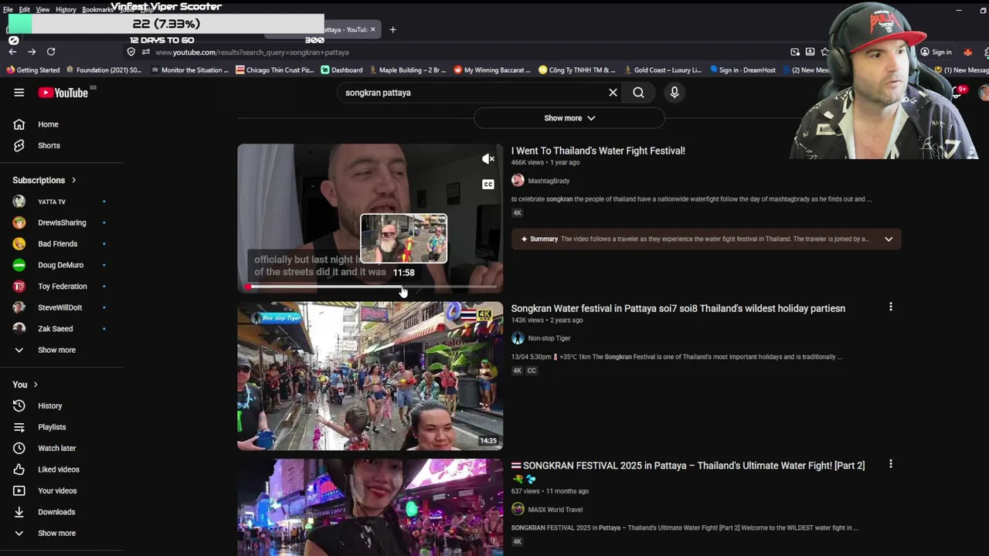Open the History menu in menu bar
The image size is (989, 556).
(x=66, y=9)
